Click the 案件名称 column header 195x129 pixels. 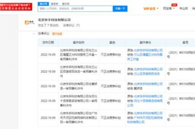point(79,42)
